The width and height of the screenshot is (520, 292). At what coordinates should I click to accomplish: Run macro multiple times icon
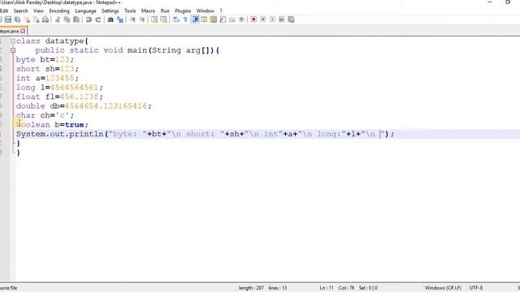(x=282, y=19)
